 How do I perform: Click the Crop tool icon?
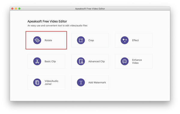click(81, 40)
